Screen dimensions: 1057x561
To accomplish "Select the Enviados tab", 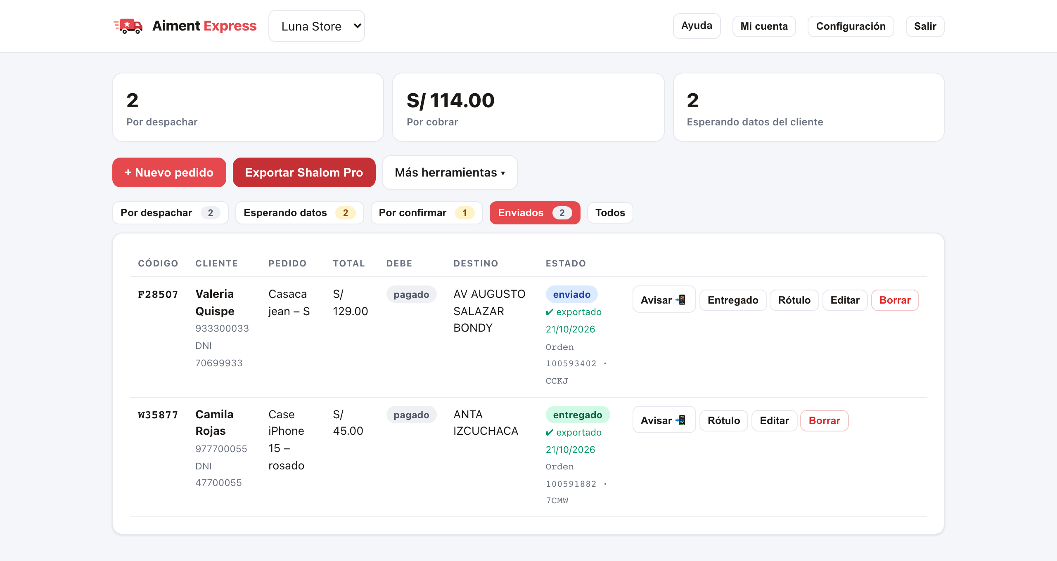I will [x=535, y=213].
